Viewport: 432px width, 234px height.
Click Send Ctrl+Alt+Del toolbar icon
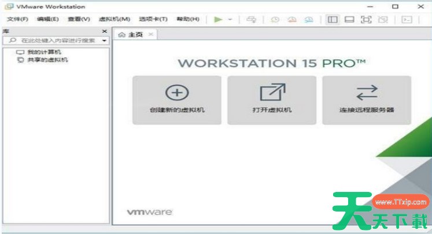coord(251,20)
